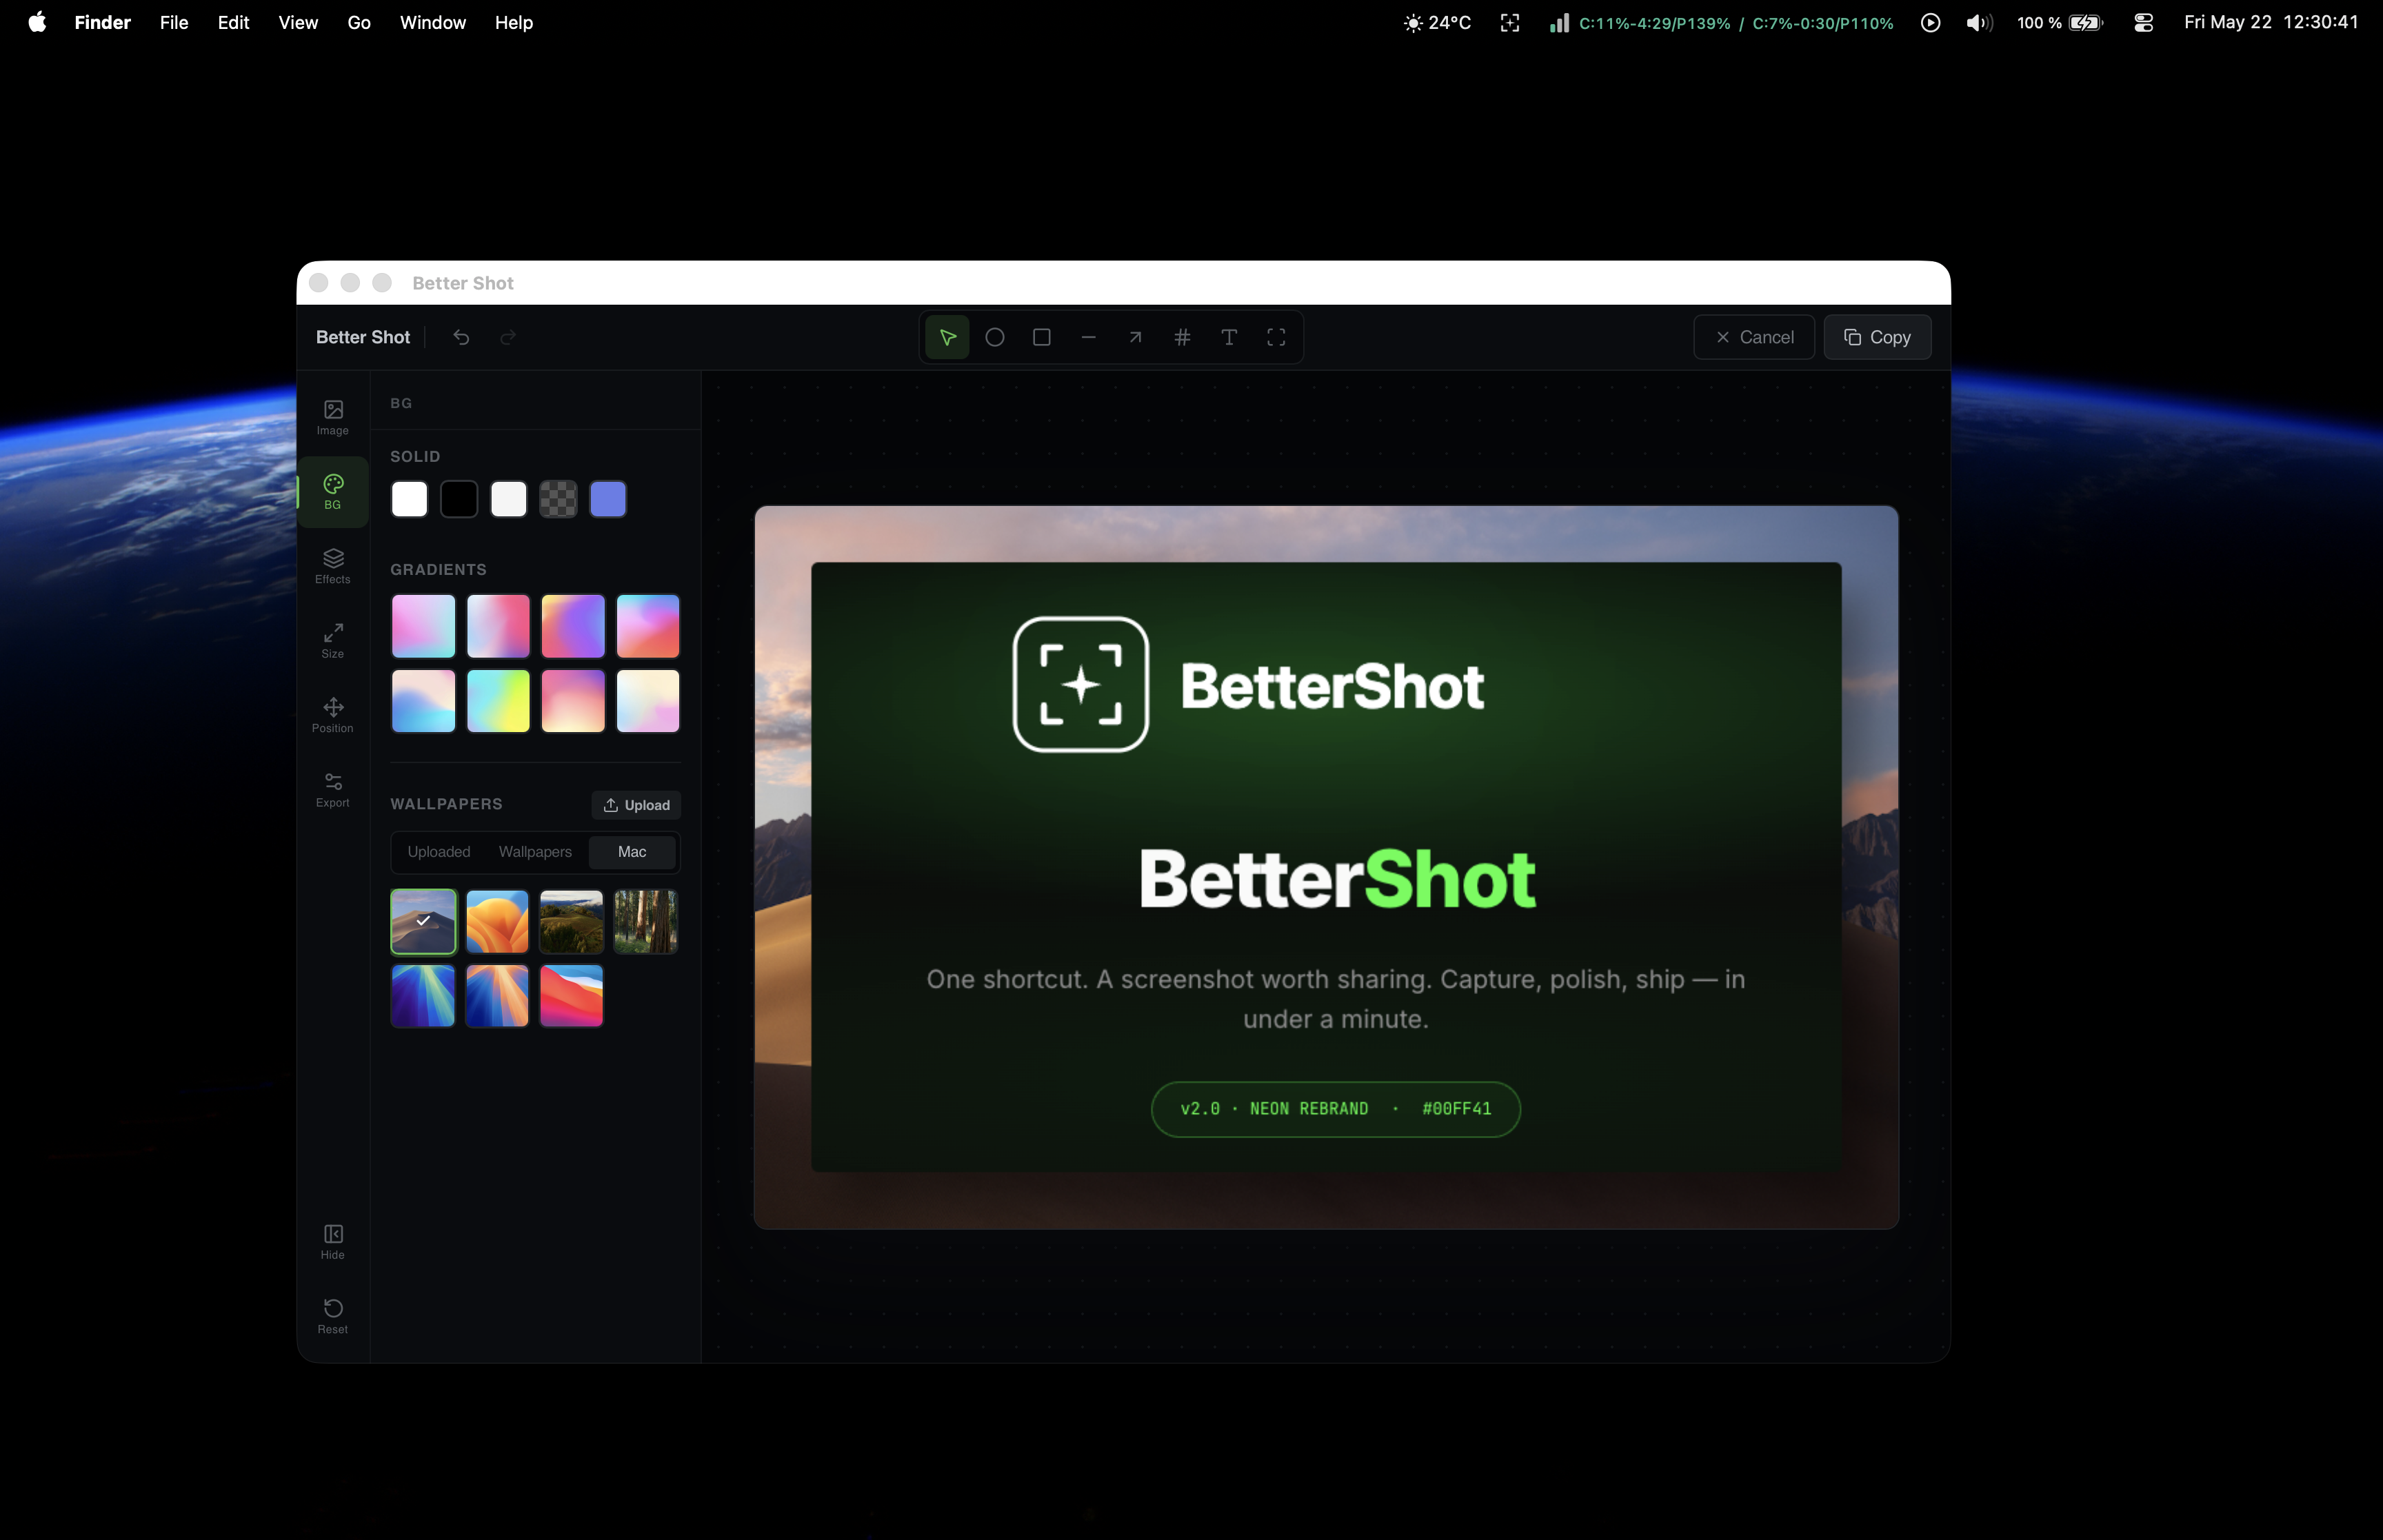
Task: Open the Size sidebar panel
Action: [333, 641]
